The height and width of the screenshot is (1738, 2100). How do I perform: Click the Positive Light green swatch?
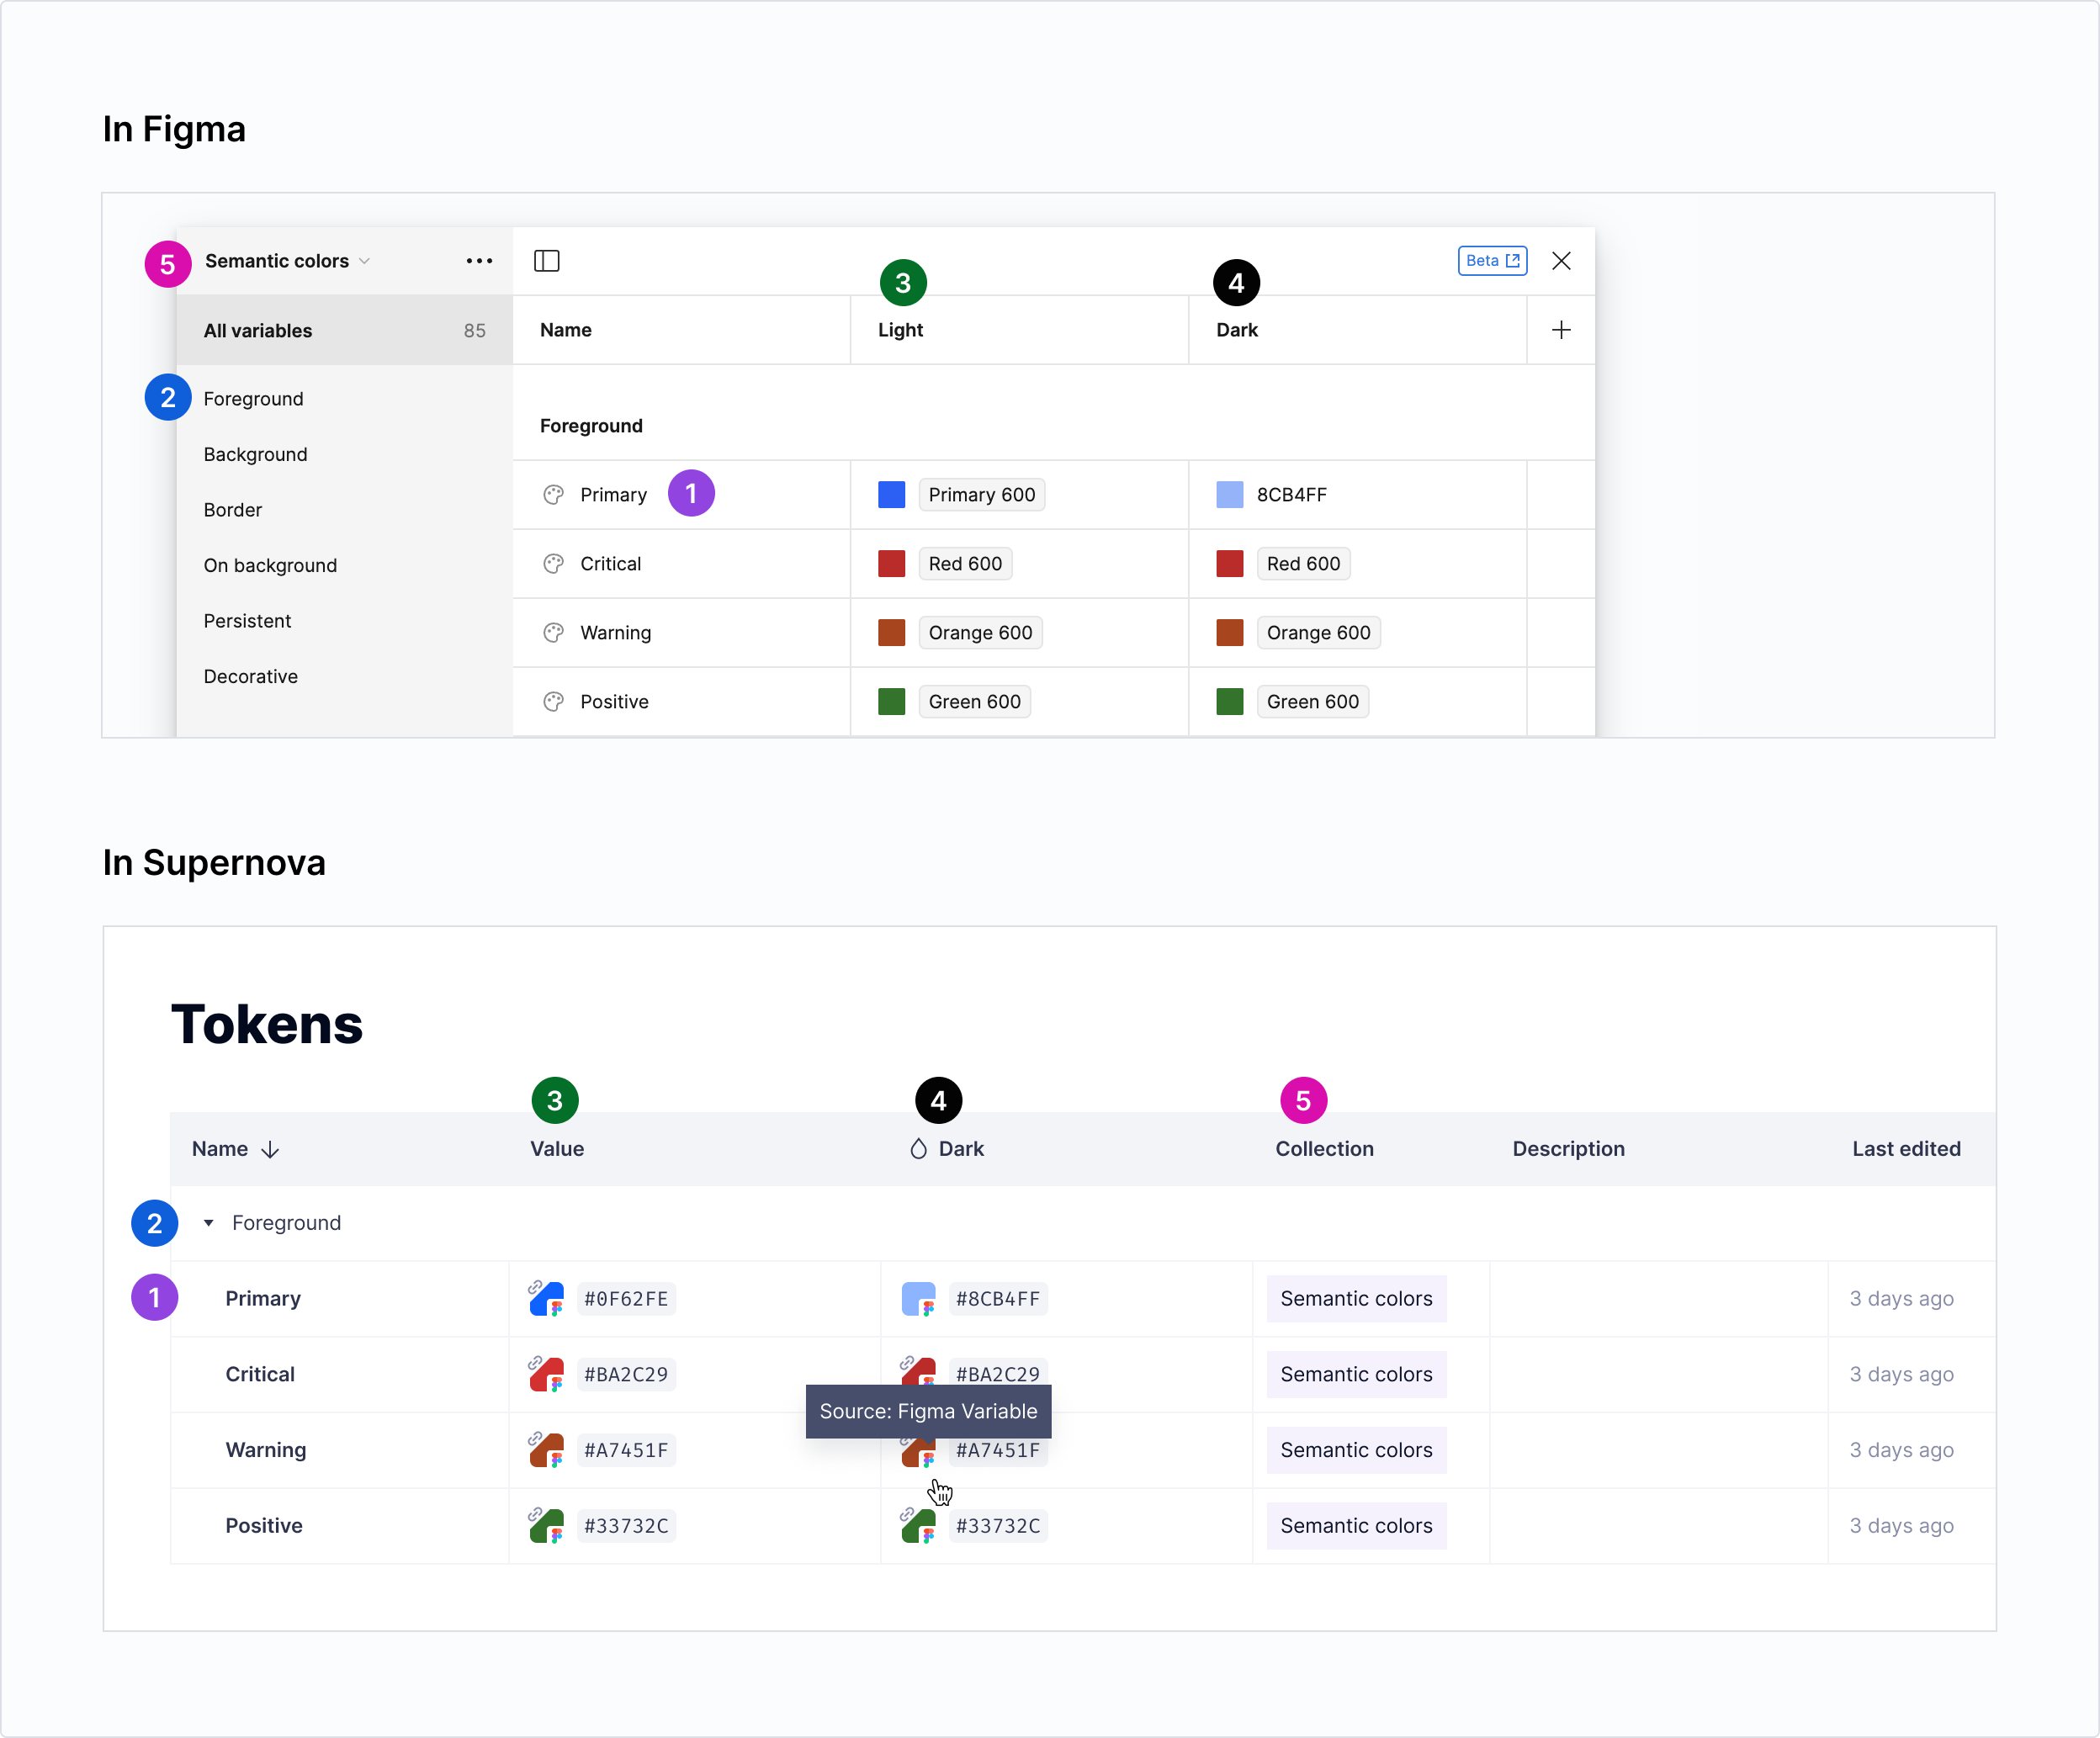pyautogui.click(x=891, y=702)
